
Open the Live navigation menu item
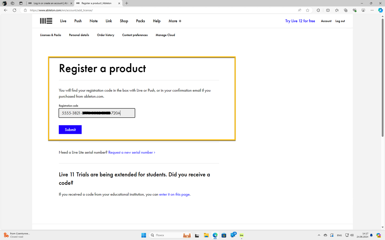[63, 21]
